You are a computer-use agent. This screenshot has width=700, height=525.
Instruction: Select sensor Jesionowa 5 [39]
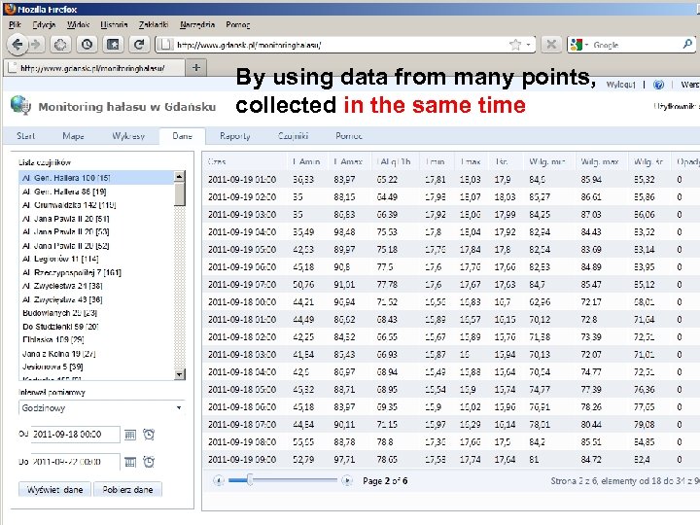96,367
